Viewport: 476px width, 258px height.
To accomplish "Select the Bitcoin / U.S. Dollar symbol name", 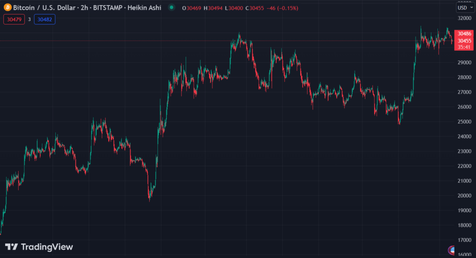I will 44,7.
